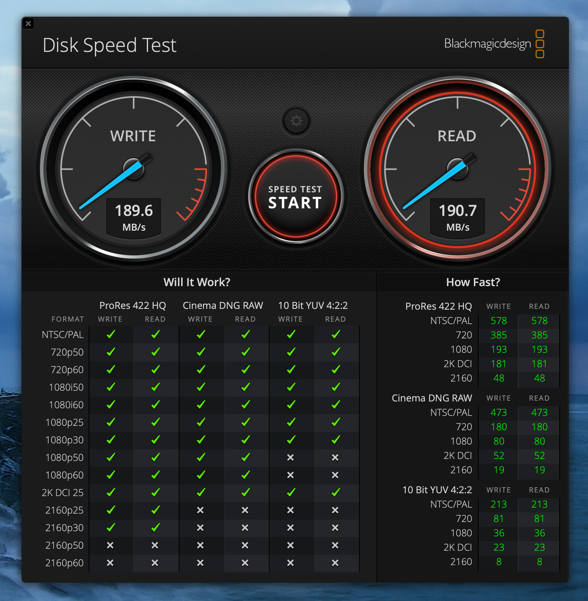
Task: Select the 1080i50 format row label
Action: coord(66,387)
